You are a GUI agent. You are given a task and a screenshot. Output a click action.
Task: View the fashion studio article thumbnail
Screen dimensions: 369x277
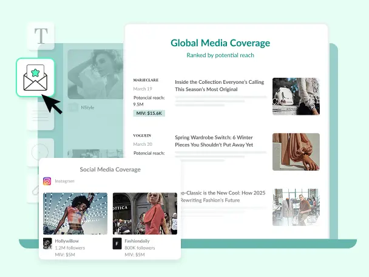click(296, 207)
